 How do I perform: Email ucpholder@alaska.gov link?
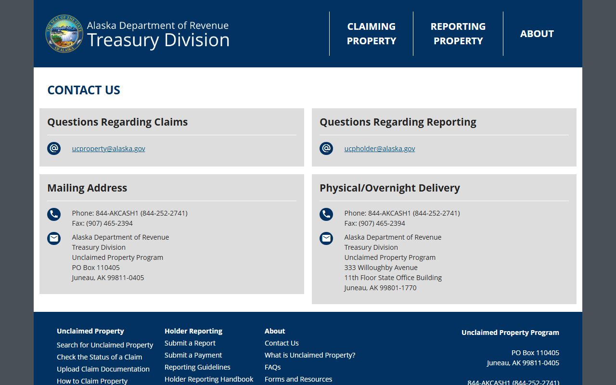[380, 149]
